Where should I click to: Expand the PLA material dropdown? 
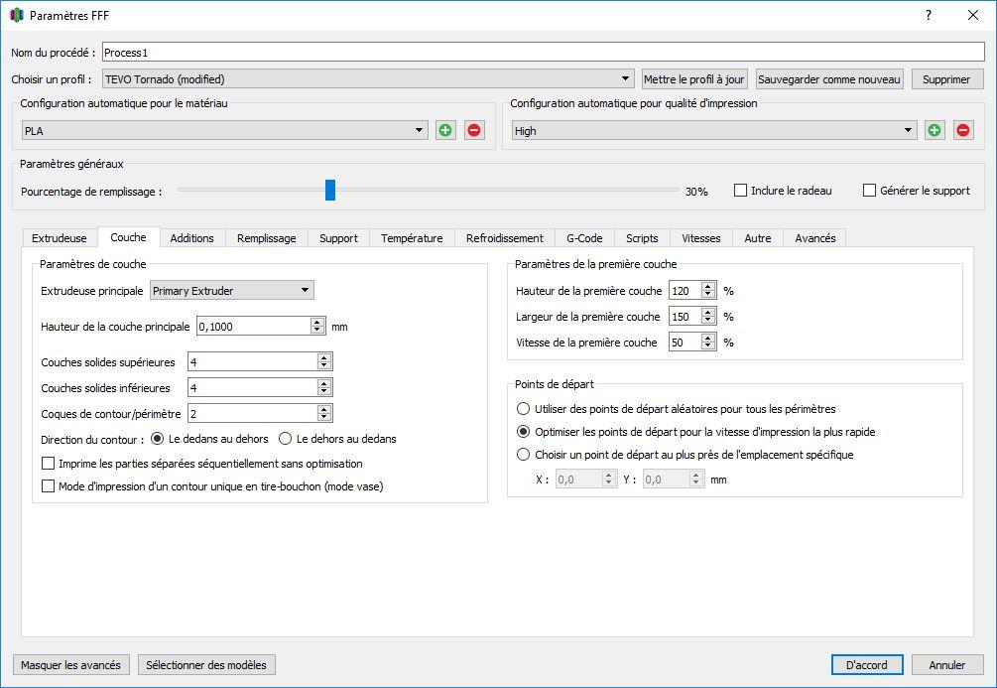(x=224, y=130)
